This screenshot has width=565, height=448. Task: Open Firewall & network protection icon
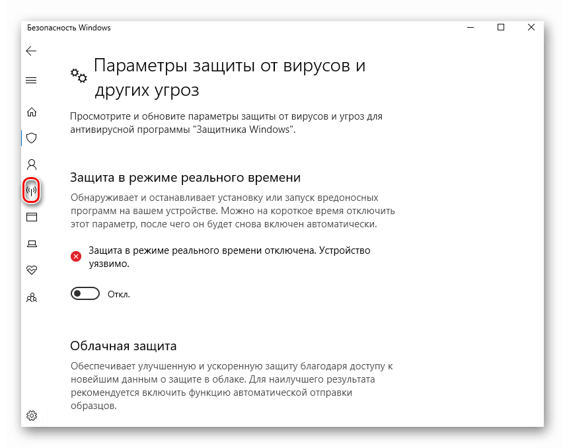click(31, 191)
